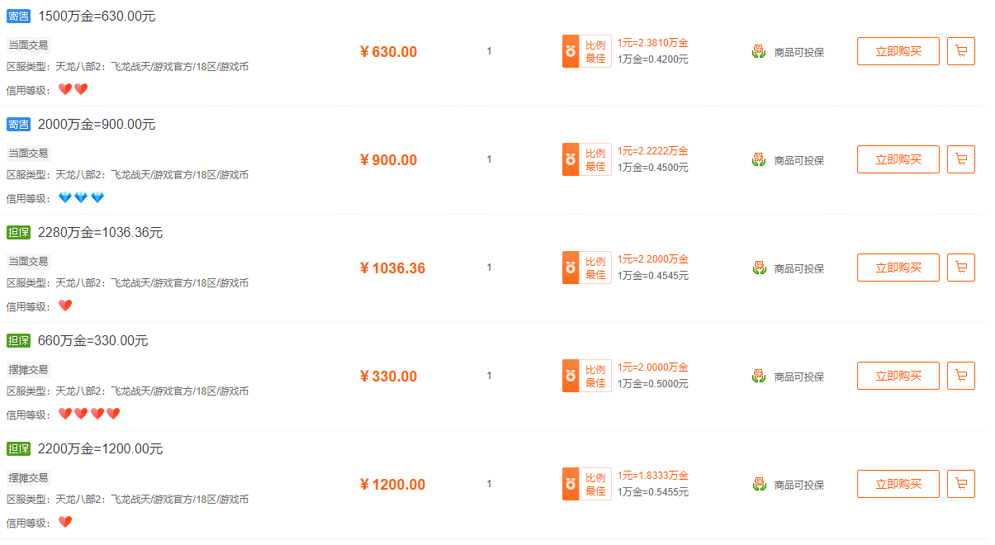The image size is (995, 545).
Task: Add the 1500万金 listing to cart
Action: [x=961, y=51]
